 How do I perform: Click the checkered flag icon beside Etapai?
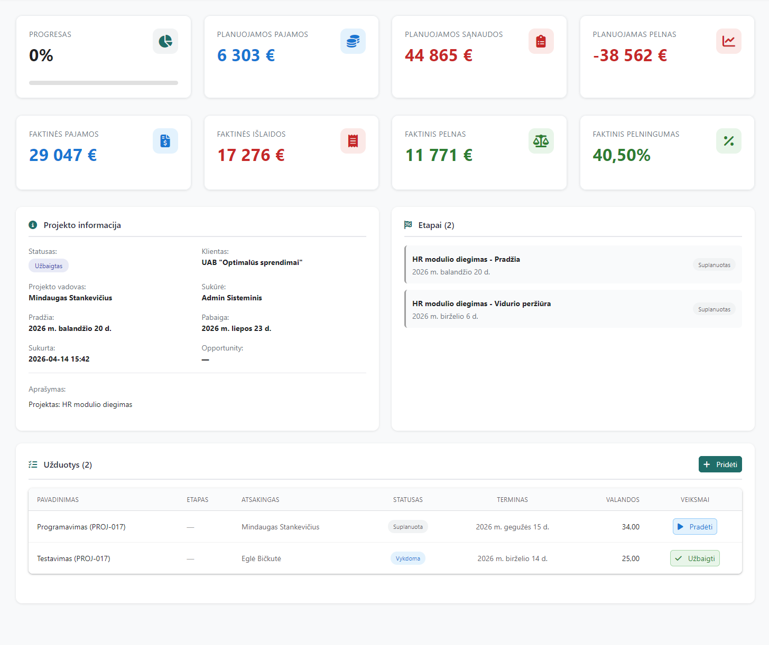[x=408, y=225]
